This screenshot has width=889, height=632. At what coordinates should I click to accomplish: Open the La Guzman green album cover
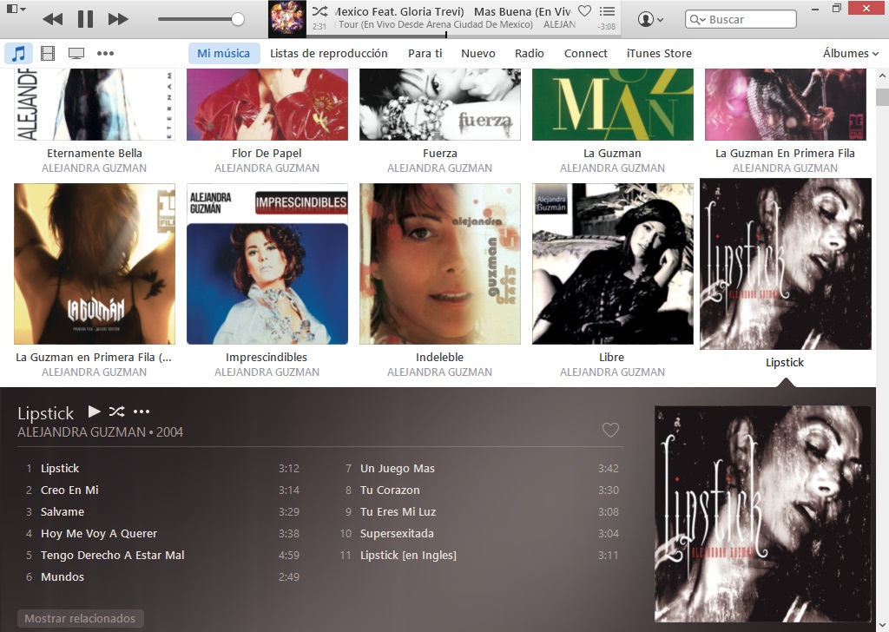612,104
